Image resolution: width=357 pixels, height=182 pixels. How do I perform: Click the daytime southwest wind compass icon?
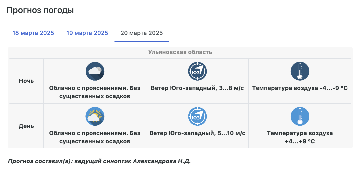pyautogui.click(x=197, y=116)
